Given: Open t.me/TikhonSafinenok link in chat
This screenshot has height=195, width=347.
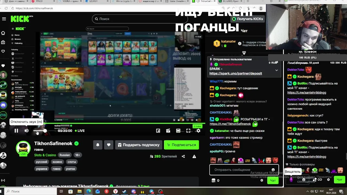Looking at the screenshot, I should click(230, 124).
